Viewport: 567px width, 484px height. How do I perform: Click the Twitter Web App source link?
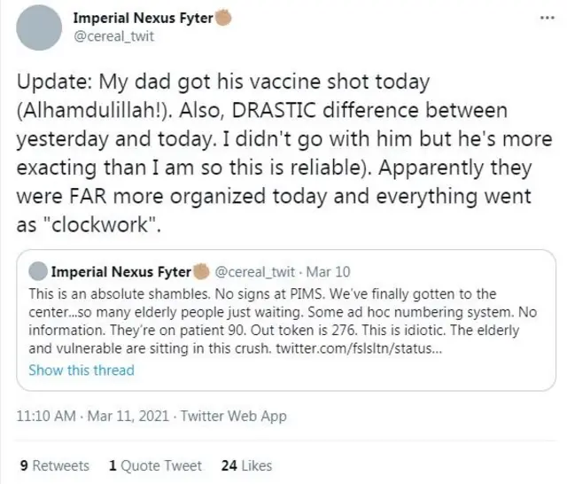pos(236,416)
